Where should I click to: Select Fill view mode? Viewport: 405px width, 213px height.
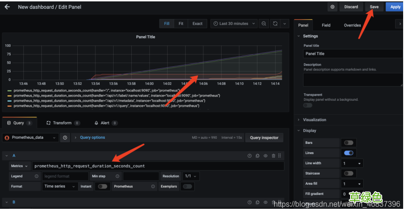[x=167, y=24]
